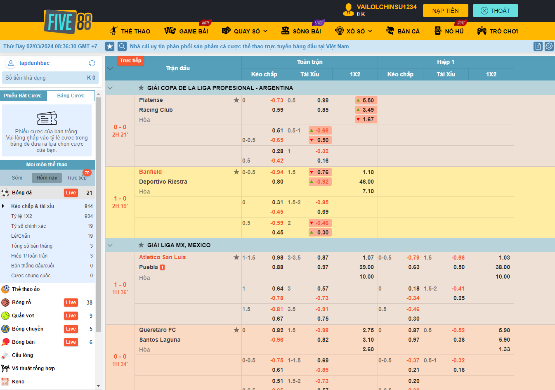The image size is (555, 390).
Task: Collapse the Copa de la Liga Argentina section
Action: click(110, 88)
